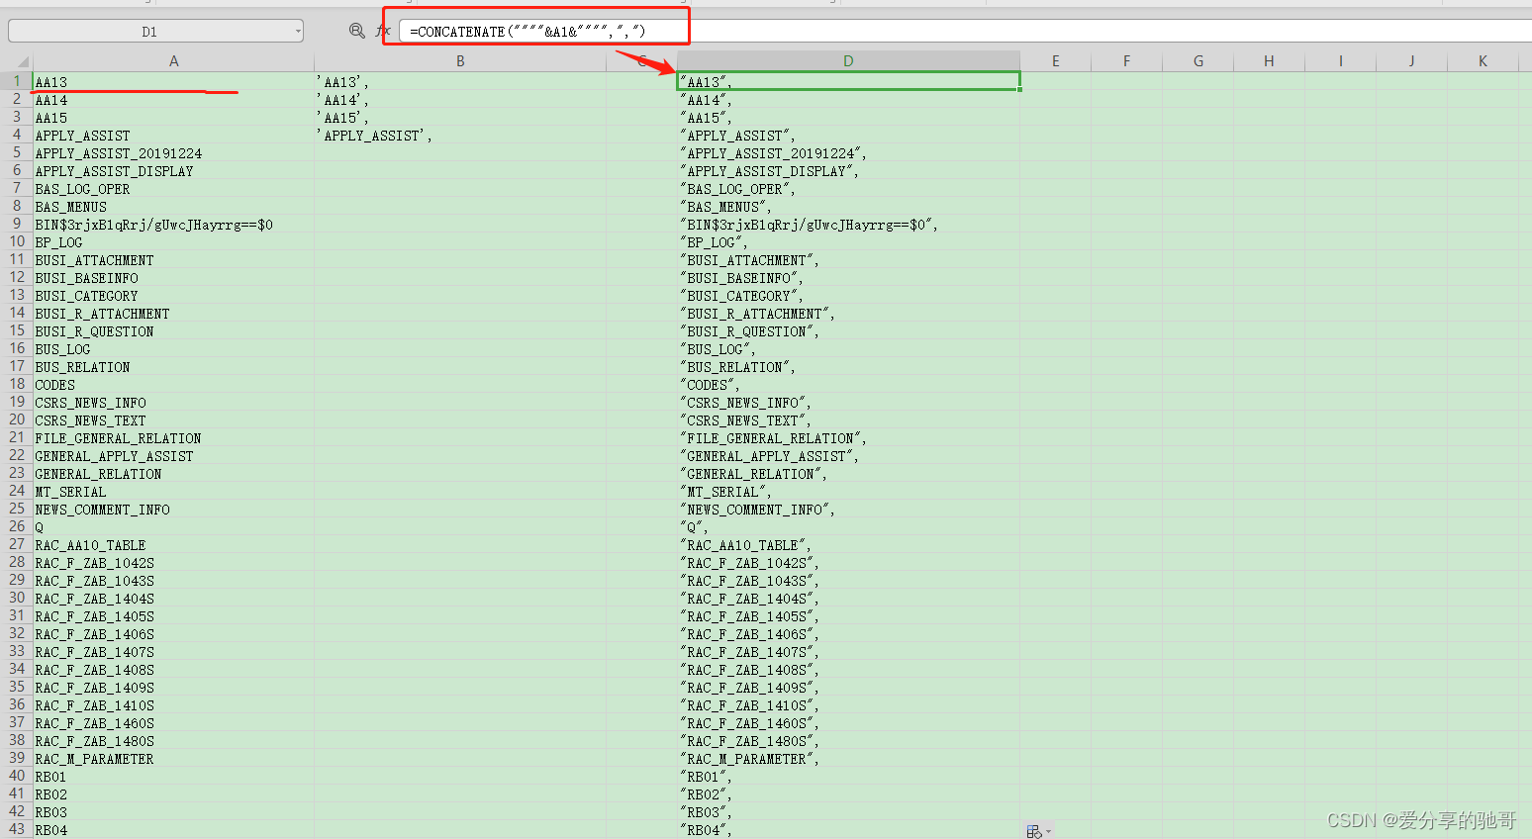The height and width of the screenshot is (839, 1532).
Task: Open the insert function fx icon
Action: pos(383,31)
